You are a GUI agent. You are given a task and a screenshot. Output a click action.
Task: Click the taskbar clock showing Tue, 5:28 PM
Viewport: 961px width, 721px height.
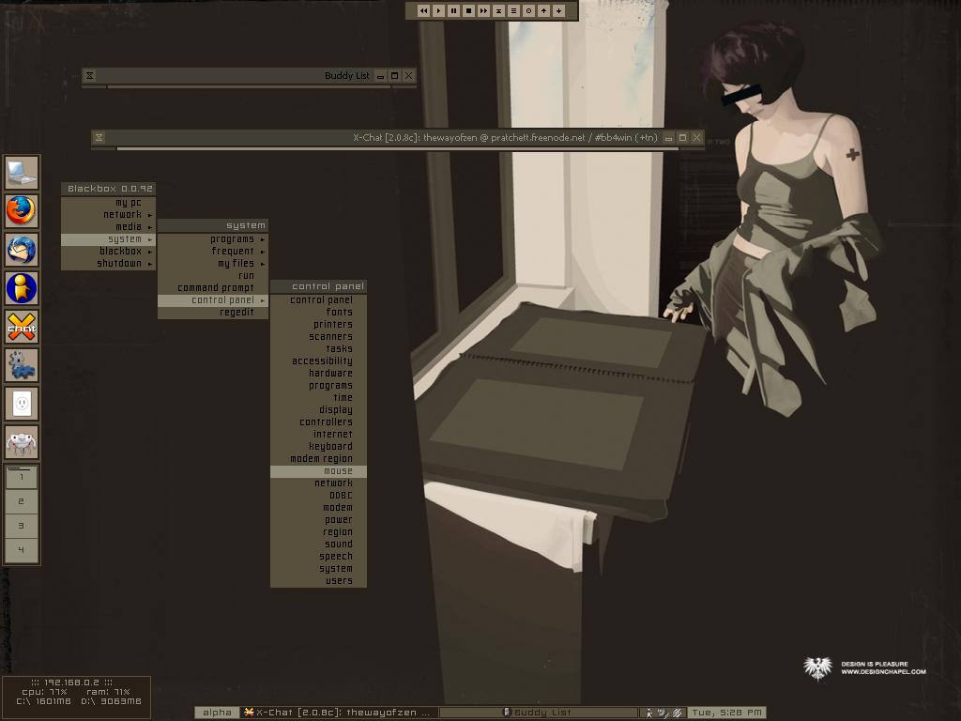726,713
